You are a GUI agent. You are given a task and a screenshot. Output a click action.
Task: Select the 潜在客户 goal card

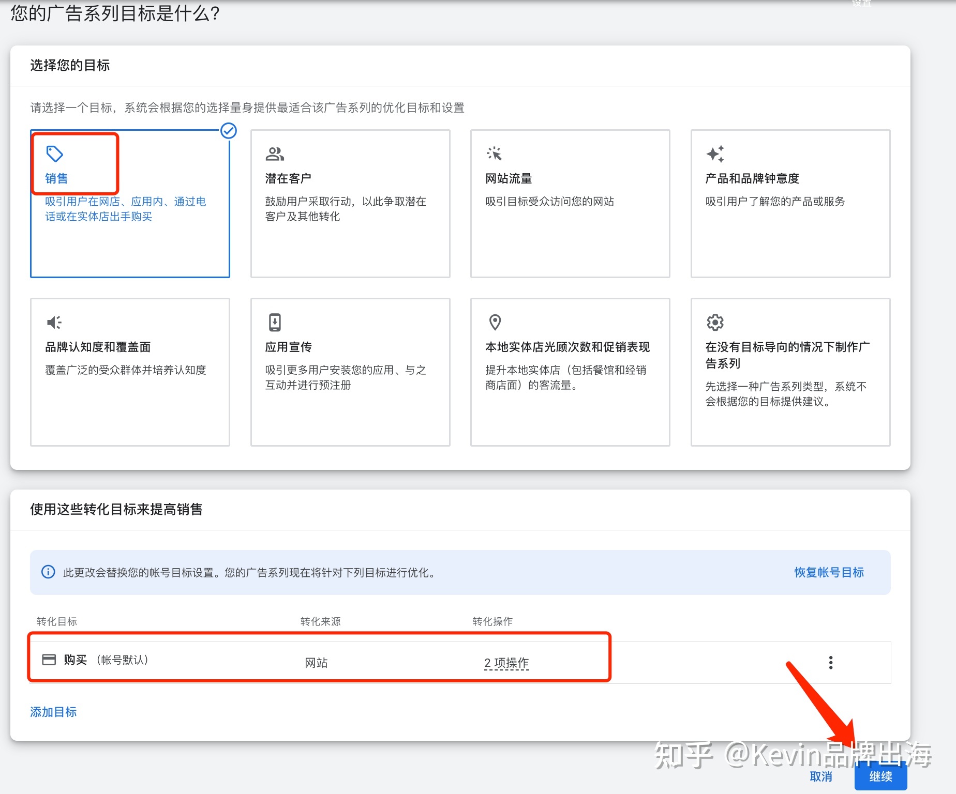point(350,203)
